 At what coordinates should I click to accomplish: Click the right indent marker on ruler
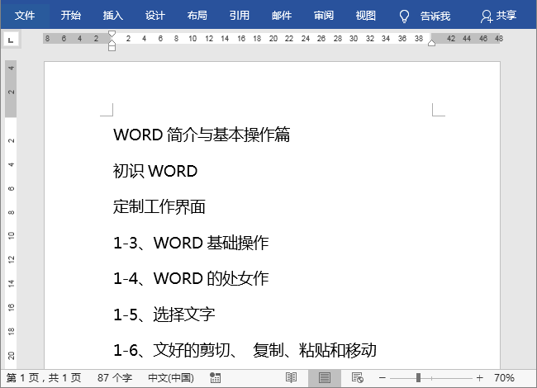coord(431,43)
